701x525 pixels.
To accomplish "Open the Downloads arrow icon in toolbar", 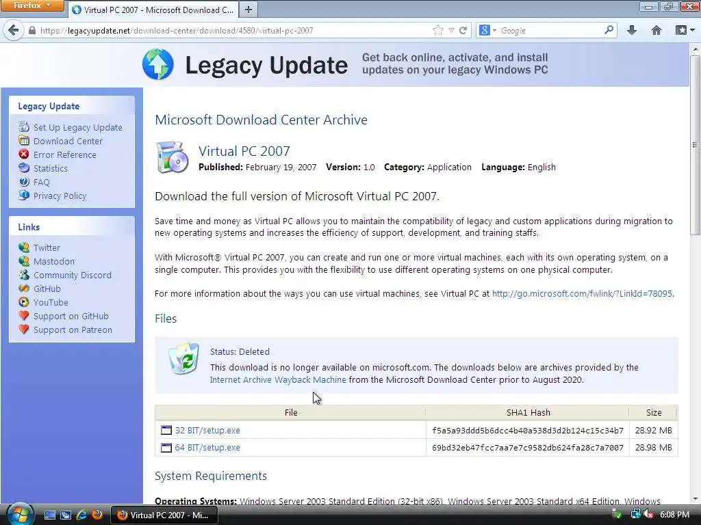I will 632,30.
